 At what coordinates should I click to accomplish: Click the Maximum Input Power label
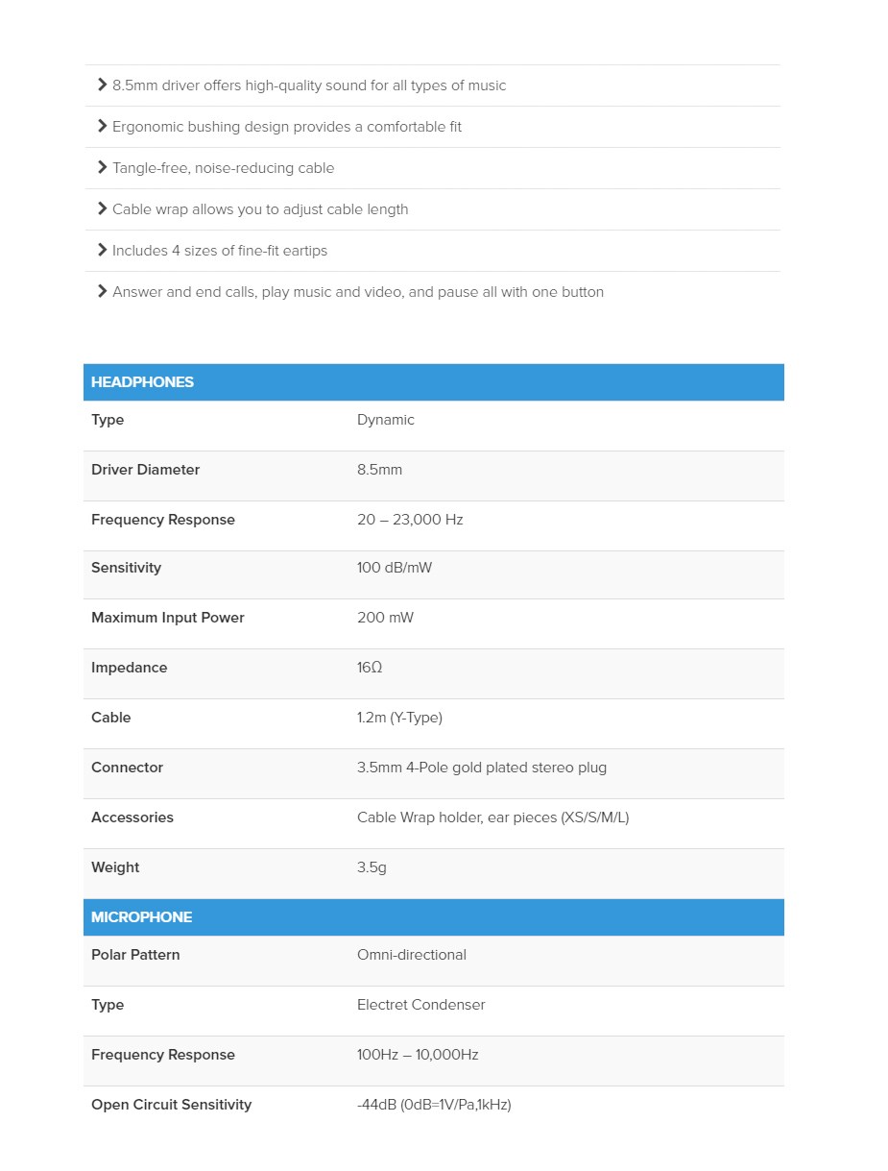point(168,618)
